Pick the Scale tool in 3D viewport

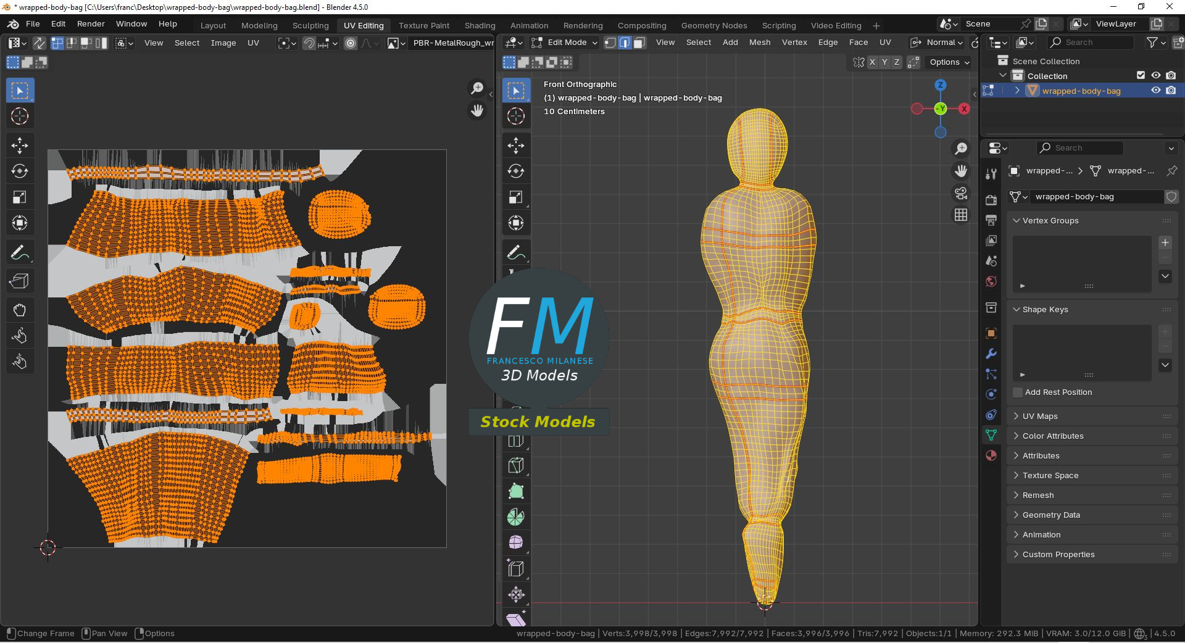[x=516, y=197]
